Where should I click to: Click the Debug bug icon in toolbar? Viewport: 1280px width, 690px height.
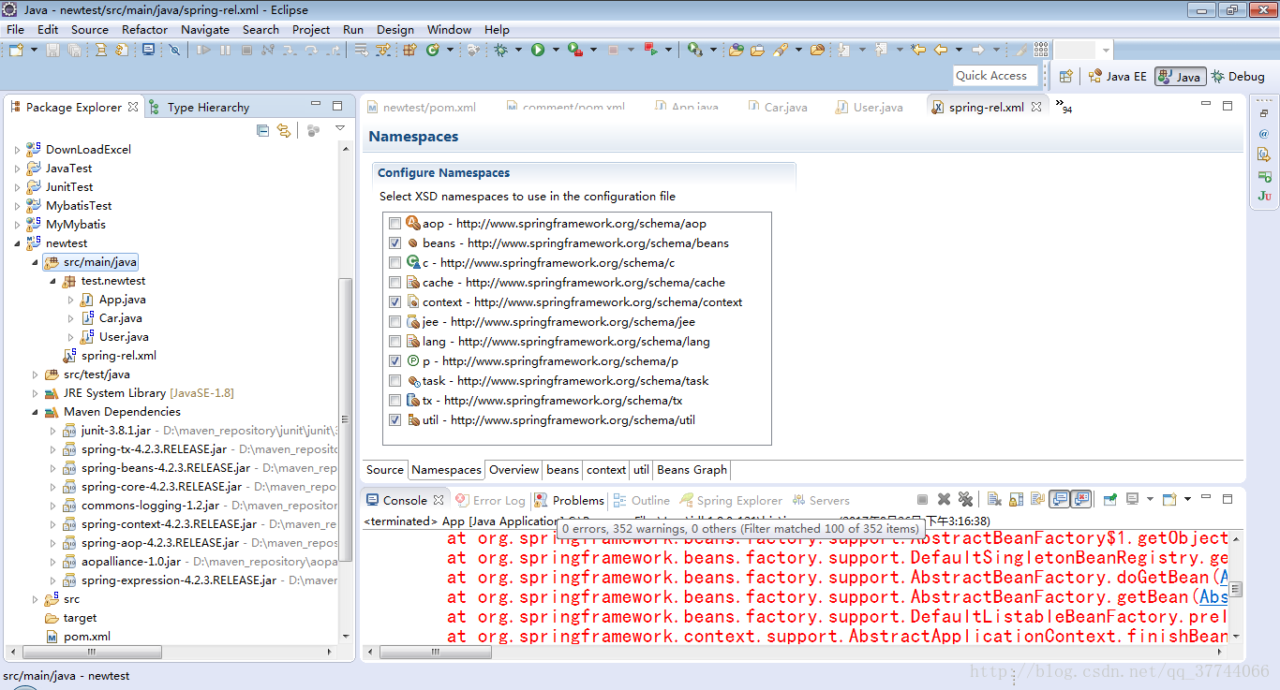[x=501, y=50]
